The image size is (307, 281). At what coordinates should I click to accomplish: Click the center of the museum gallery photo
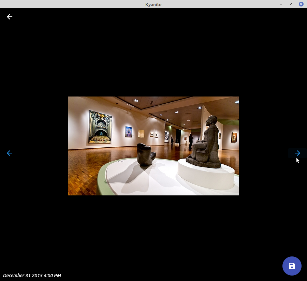(x=153, y=146)
